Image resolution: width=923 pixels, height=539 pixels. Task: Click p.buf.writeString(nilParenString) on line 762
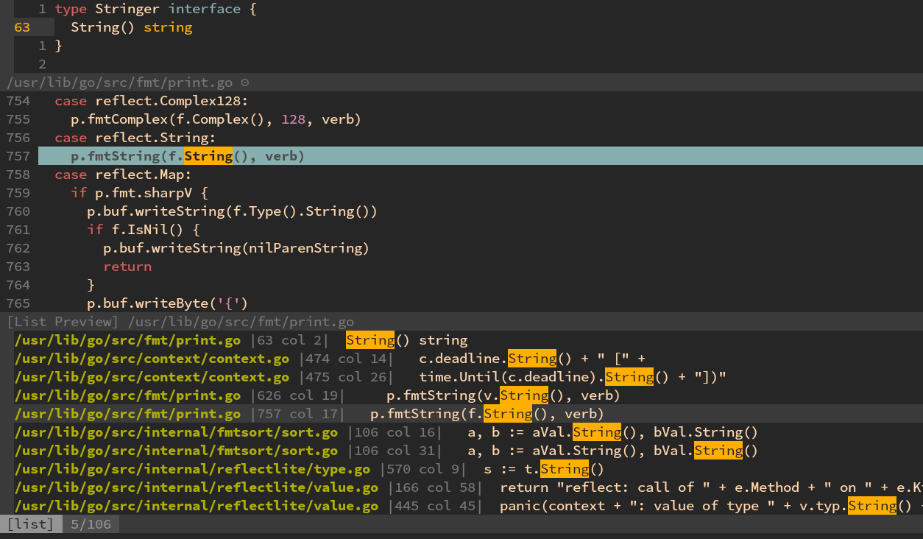(236, 248)
